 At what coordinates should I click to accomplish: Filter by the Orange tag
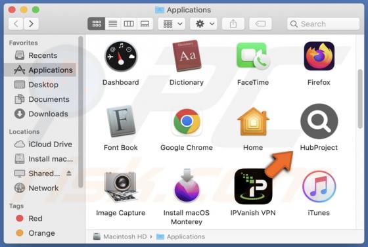click(x=41, y=233)
